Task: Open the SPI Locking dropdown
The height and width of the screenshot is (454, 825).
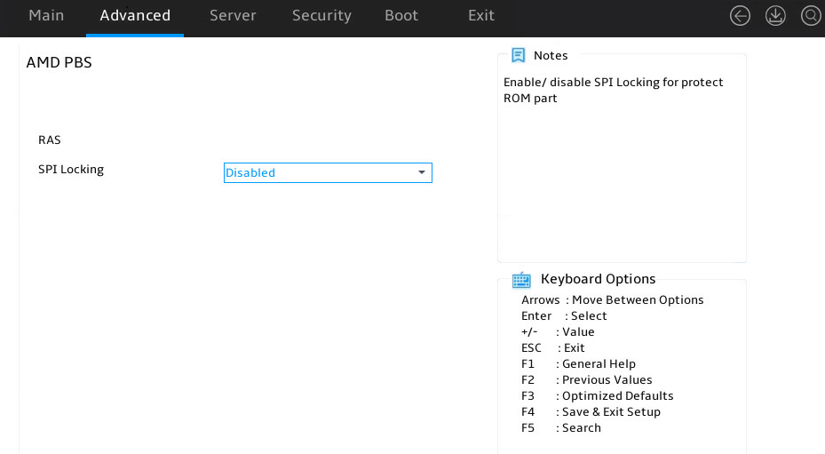Action: point(328,172)
